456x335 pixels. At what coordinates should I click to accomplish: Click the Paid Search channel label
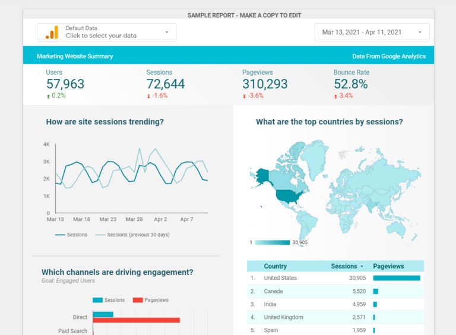(72, 331)
